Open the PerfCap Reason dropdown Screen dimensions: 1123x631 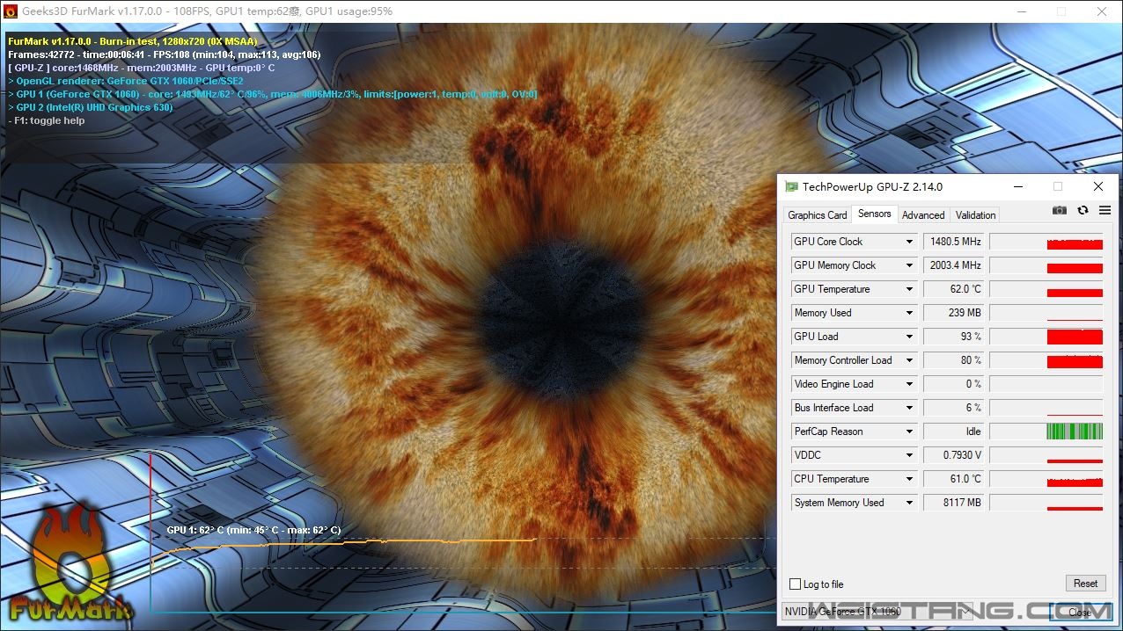click(x=910, y=432)
